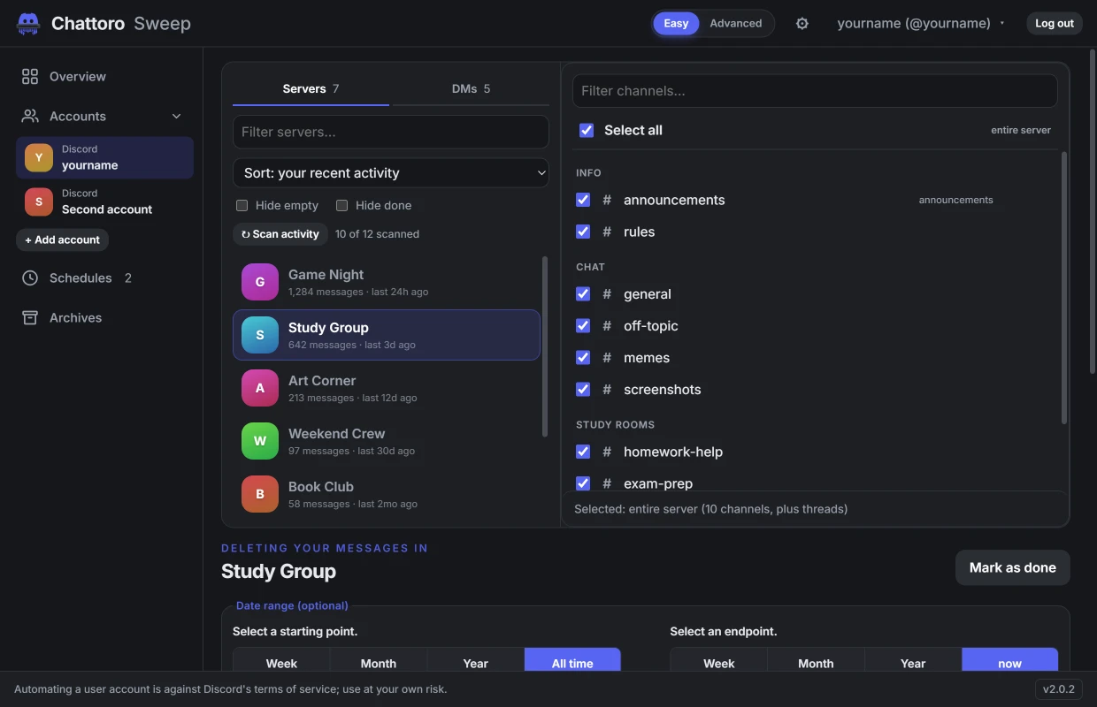Open Overview from the sidebar grid icon
This screenshot has height=707, width=1097.
click(30, 77)
